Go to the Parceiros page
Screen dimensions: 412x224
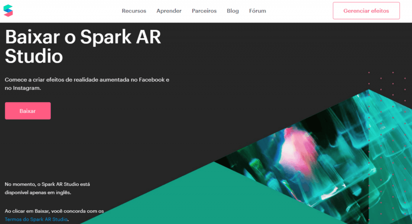tap(204, 11)
